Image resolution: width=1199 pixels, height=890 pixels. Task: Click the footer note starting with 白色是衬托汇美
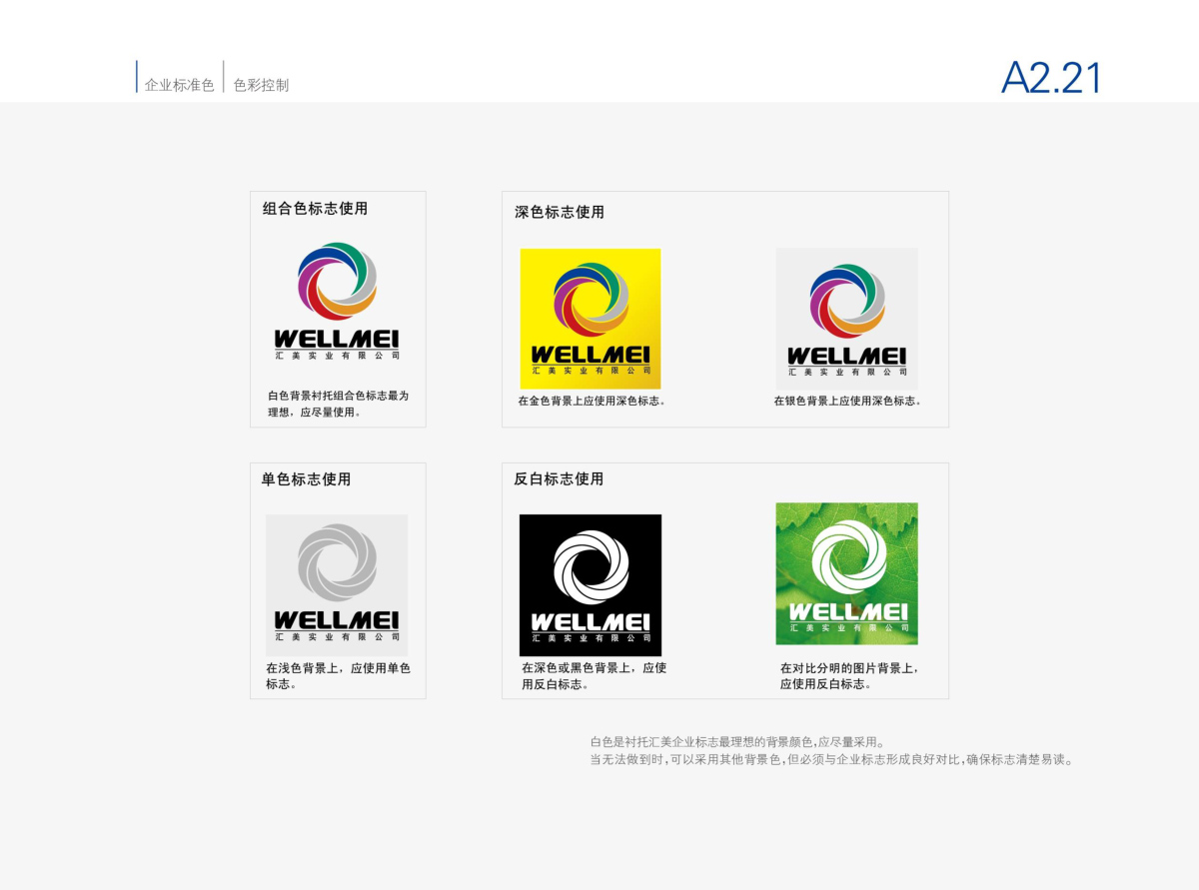click(737, 742)
